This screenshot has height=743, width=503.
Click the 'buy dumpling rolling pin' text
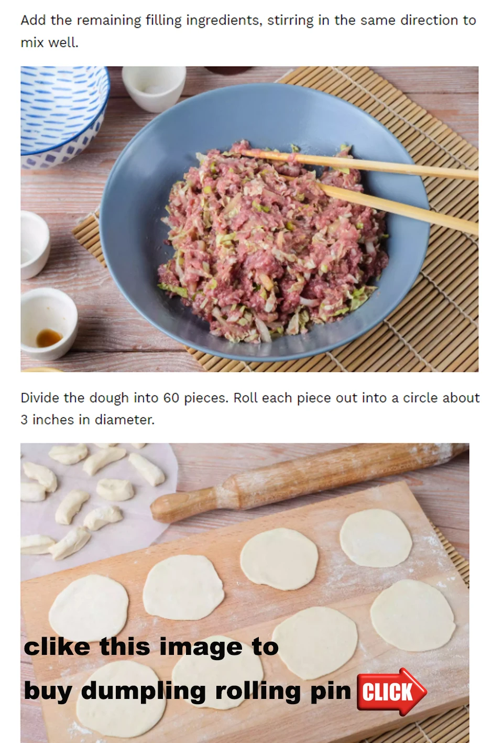tap(187, 691)
